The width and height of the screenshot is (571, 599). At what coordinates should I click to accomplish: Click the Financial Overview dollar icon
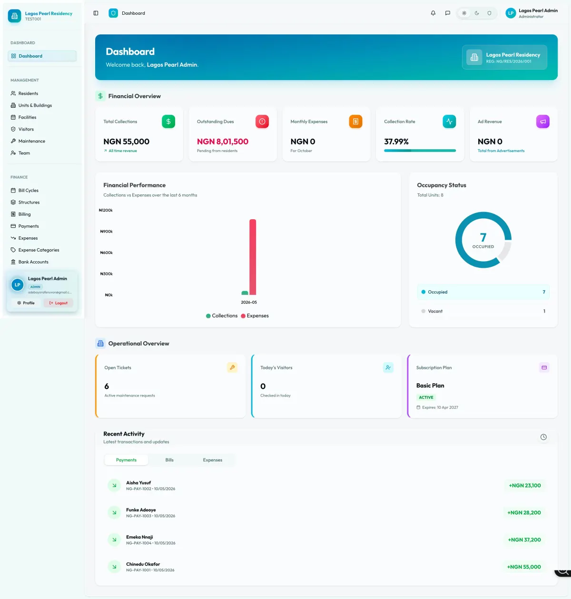(x=100, y=96)
